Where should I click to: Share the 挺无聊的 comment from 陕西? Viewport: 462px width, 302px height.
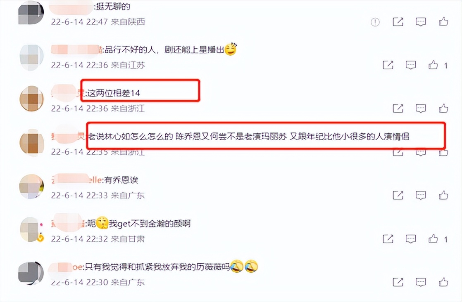pos(398,22)
